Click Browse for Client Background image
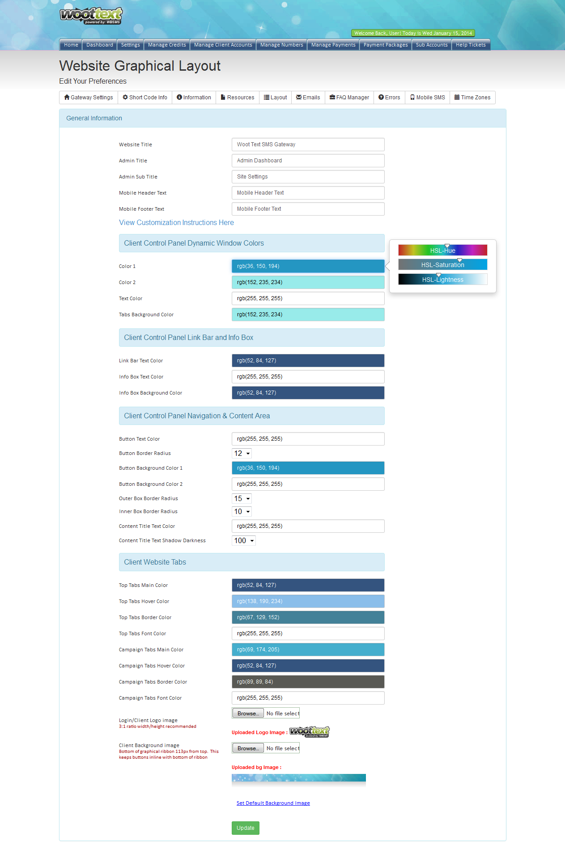 pos(248,748)
